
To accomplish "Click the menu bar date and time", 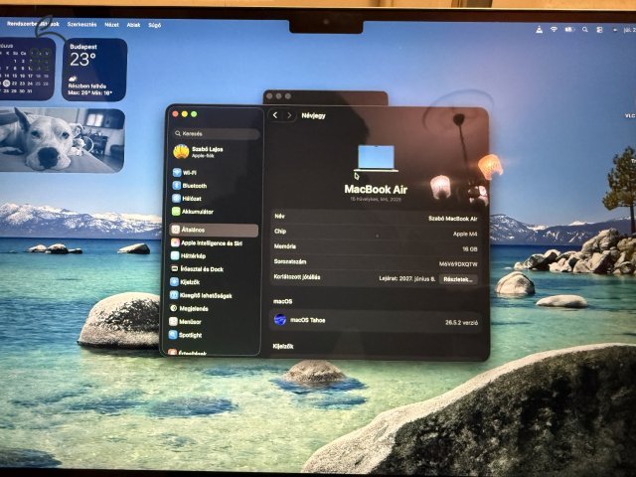I will point(629,30).
